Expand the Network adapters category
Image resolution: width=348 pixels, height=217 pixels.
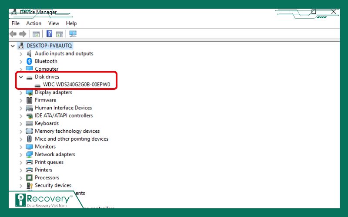coord(20,155)
